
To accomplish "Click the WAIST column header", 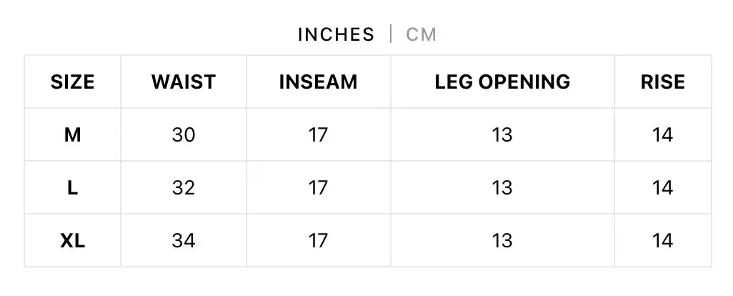I will (x=183, y=82).
